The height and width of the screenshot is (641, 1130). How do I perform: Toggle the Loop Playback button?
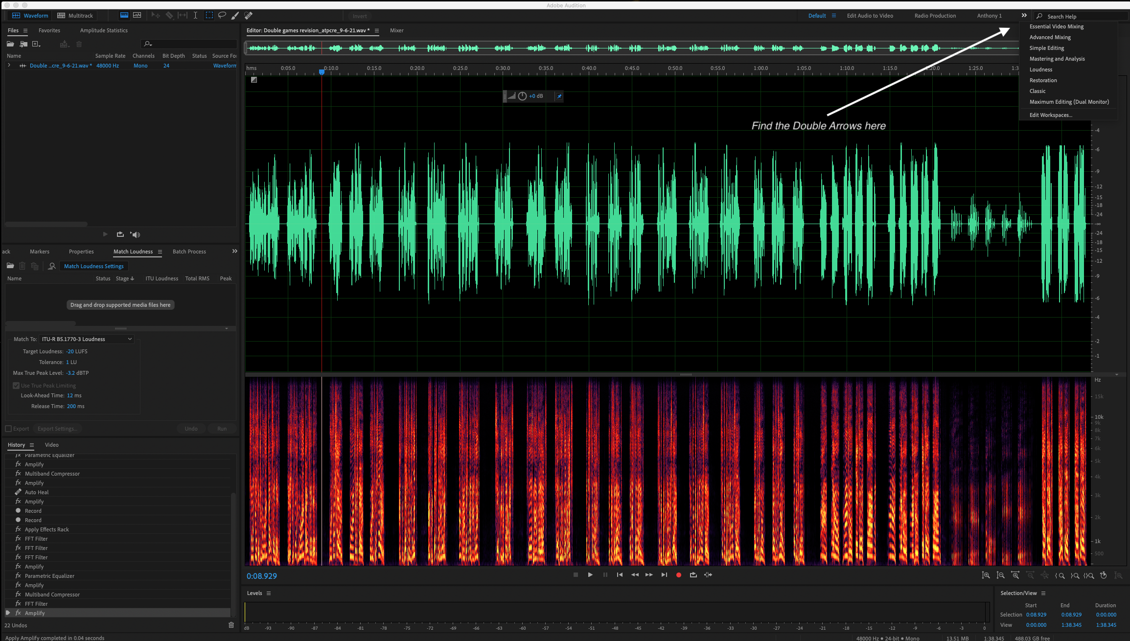tap(693, 575)
